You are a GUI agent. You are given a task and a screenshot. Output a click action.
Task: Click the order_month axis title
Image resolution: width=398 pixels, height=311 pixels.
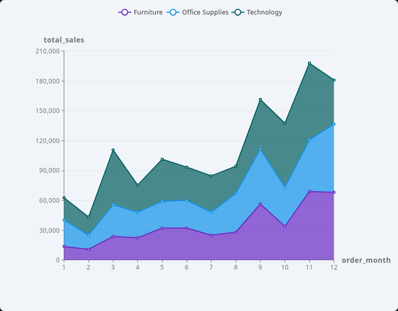[366, 260]
